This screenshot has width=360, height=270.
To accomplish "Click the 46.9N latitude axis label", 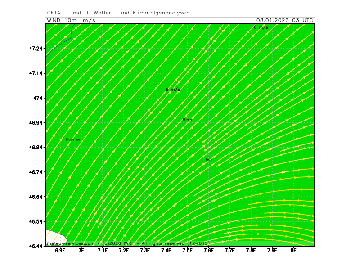I will 36,123.
